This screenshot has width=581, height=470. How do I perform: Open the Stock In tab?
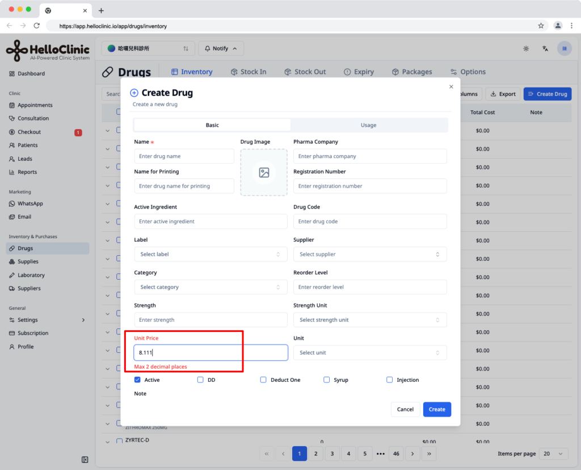pyautogui.click(x=249, y=72)
